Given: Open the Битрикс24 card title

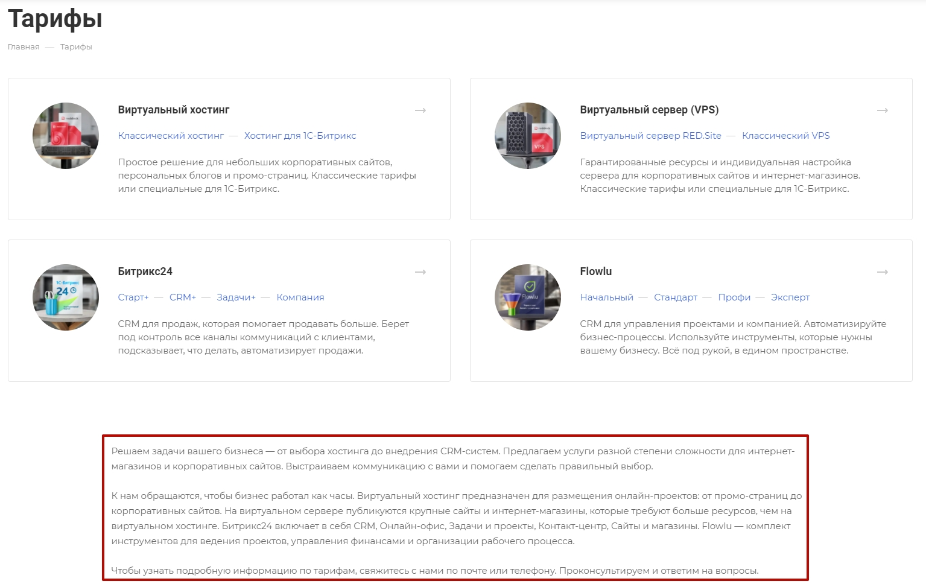Looking at the screenshot, I should [145, 271].
